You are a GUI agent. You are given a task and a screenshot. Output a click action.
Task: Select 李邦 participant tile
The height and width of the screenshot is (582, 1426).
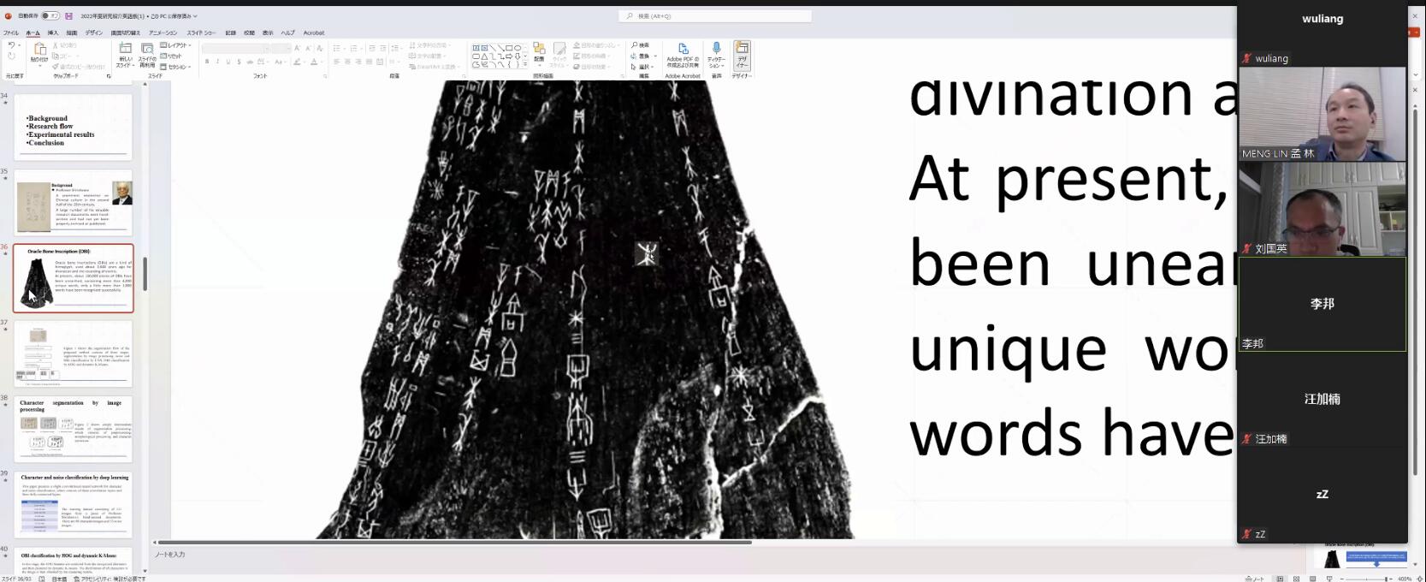point(1322,304)
